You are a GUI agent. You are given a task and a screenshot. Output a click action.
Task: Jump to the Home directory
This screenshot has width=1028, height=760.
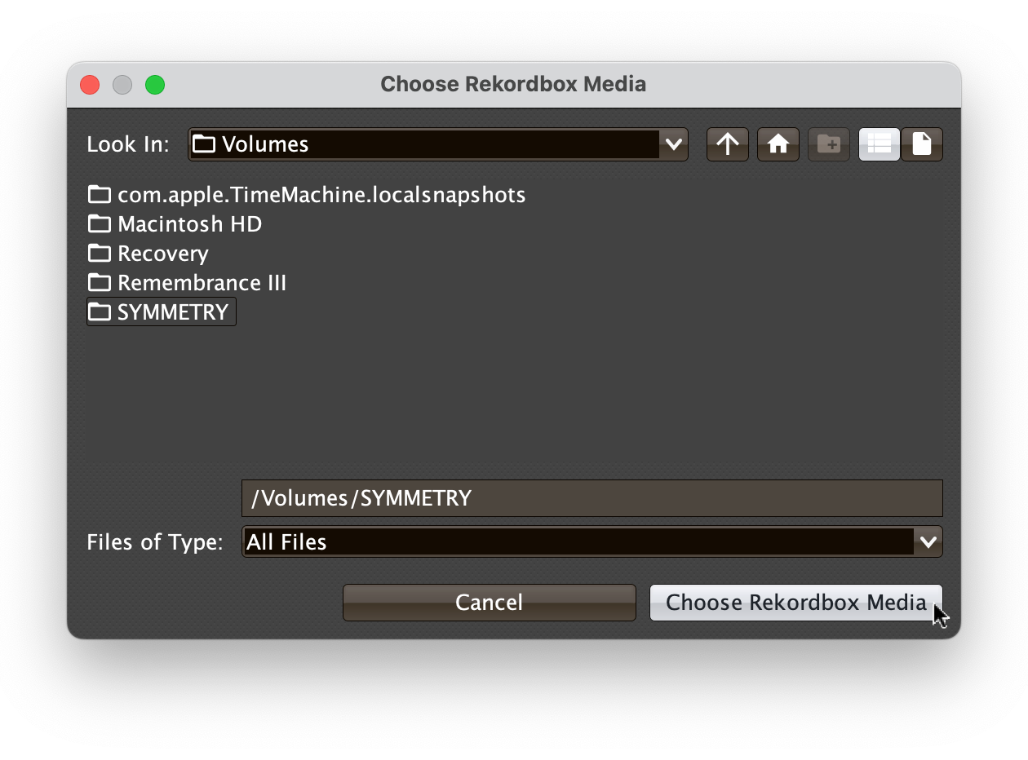(778, 144)
